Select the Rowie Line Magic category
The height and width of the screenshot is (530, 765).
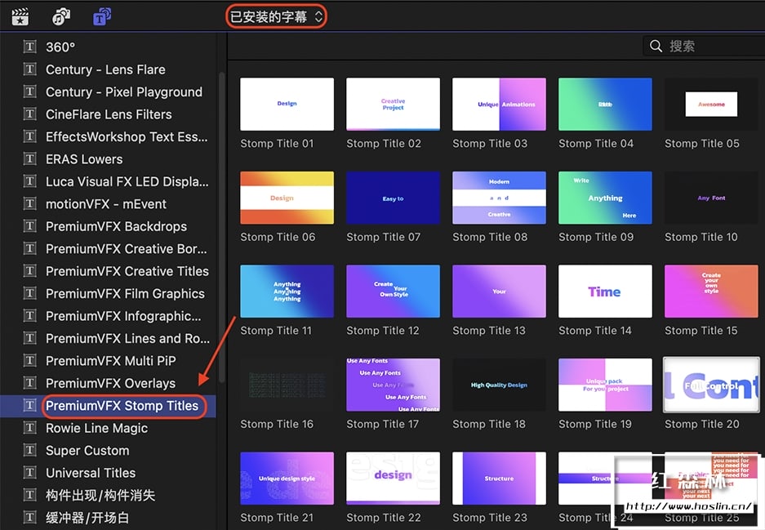pyautogui.click(x=109, y=428)
